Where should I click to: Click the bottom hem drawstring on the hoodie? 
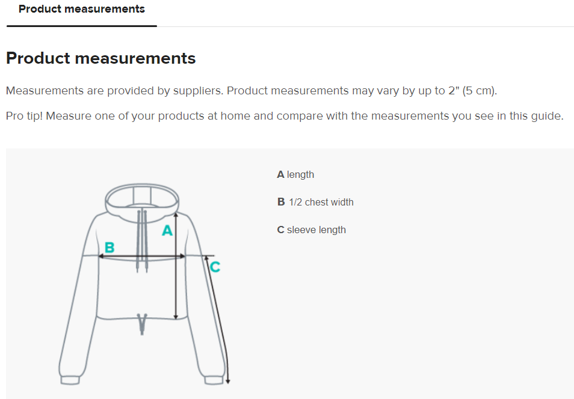(x=143, y=323)
